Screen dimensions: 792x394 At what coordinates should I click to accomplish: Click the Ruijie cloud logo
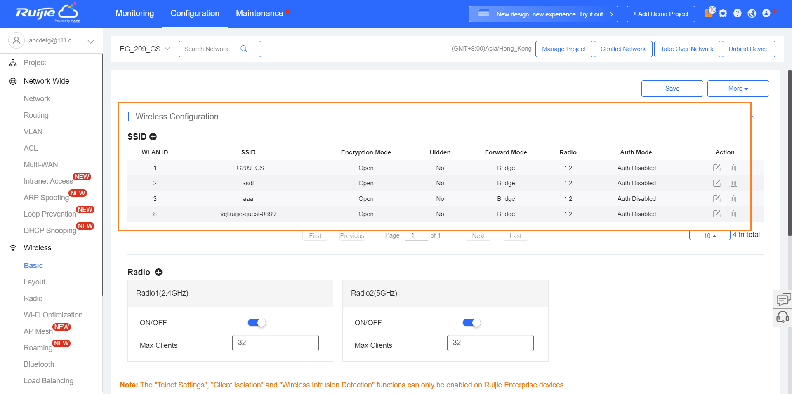pyautogui.click(x=48, y=13)
